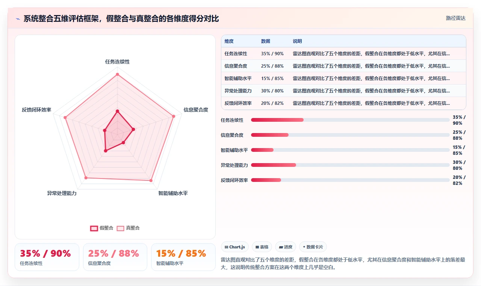Click the 假整合 red legend swatch
This screenshot has width=481, height=286.
pyautogui.click(x=94, y=228)
